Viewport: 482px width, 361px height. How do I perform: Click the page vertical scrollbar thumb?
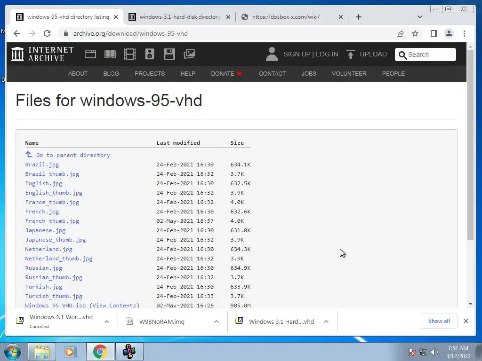pyautogui.click(x=470, y=144)
